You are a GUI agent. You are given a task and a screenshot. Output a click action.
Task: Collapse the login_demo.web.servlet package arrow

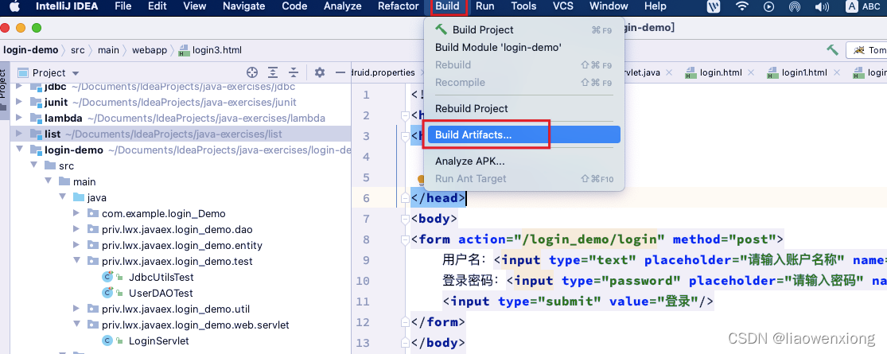tap(76, 325)
